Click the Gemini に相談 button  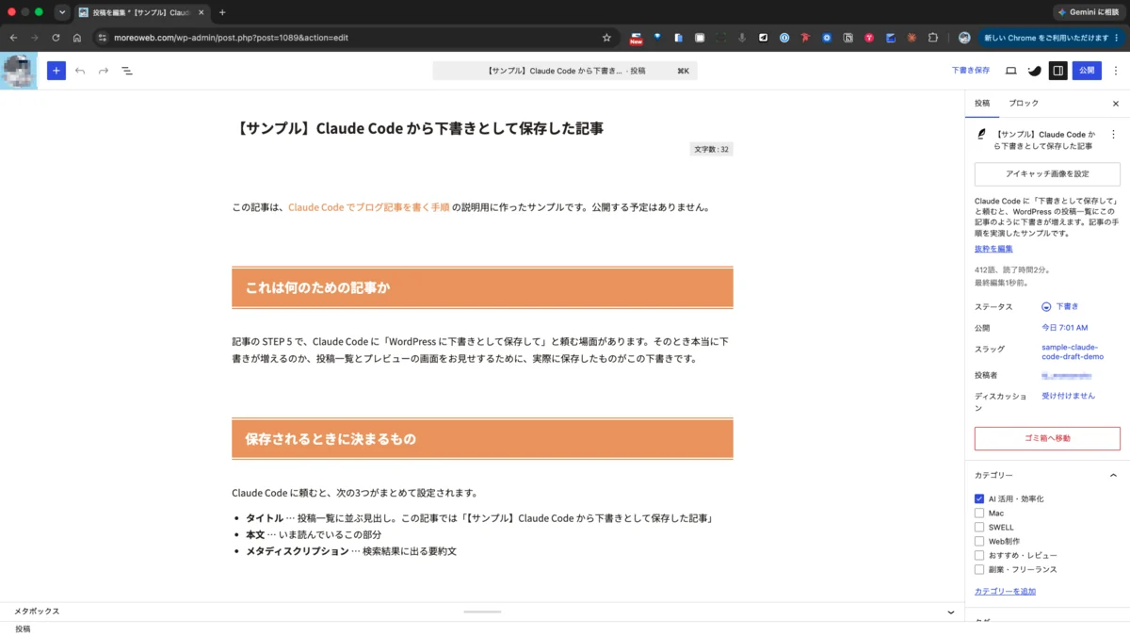(1090, 12)
